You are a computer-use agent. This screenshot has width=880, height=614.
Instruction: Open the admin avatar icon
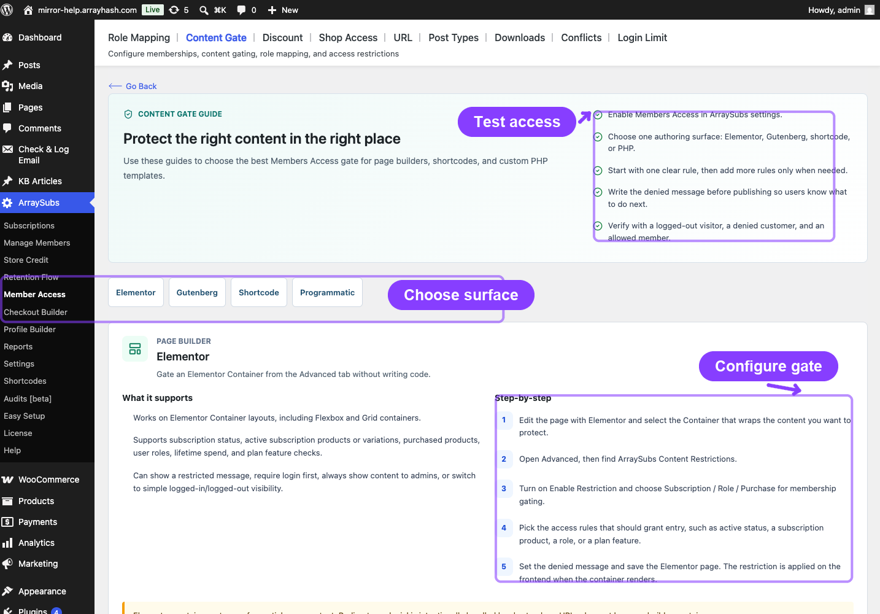870,10
